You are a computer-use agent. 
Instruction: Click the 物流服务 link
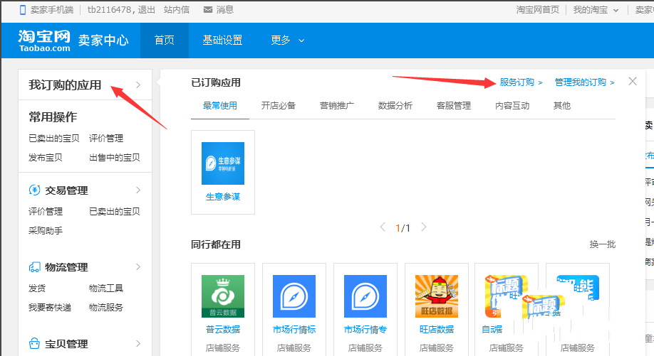106,308
